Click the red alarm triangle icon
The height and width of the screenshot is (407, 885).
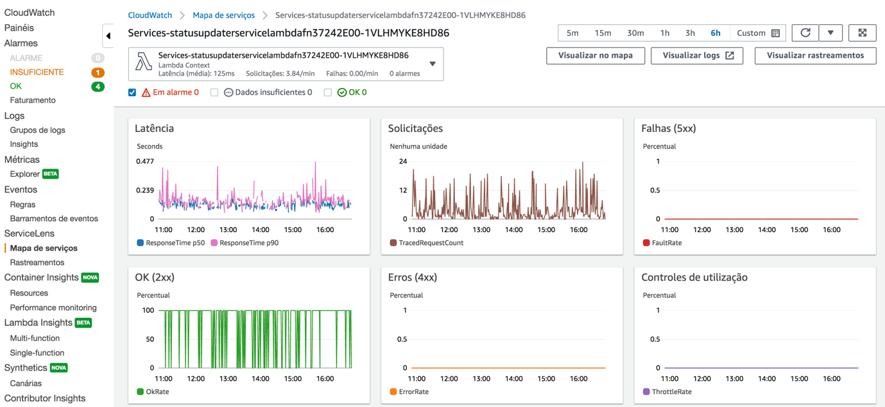pyautogui.click(x=146, y=92)
